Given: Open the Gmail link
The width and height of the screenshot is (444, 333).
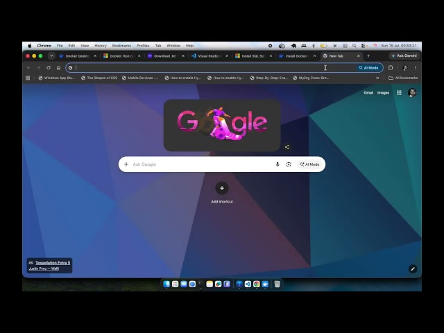Looking at the screenshot, I should pos(368,92).
